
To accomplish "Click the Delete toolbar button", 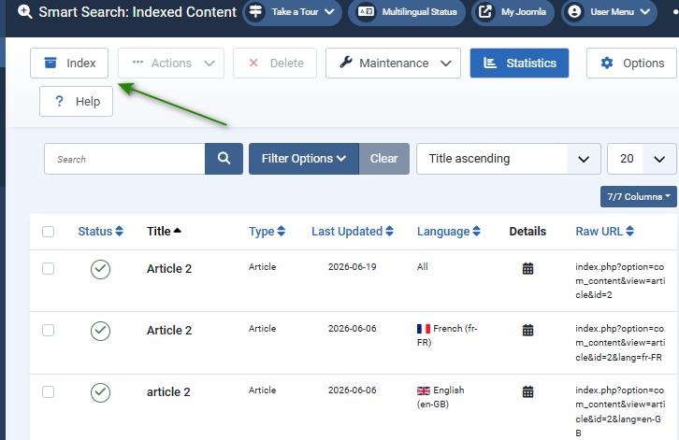I will 275,64.
